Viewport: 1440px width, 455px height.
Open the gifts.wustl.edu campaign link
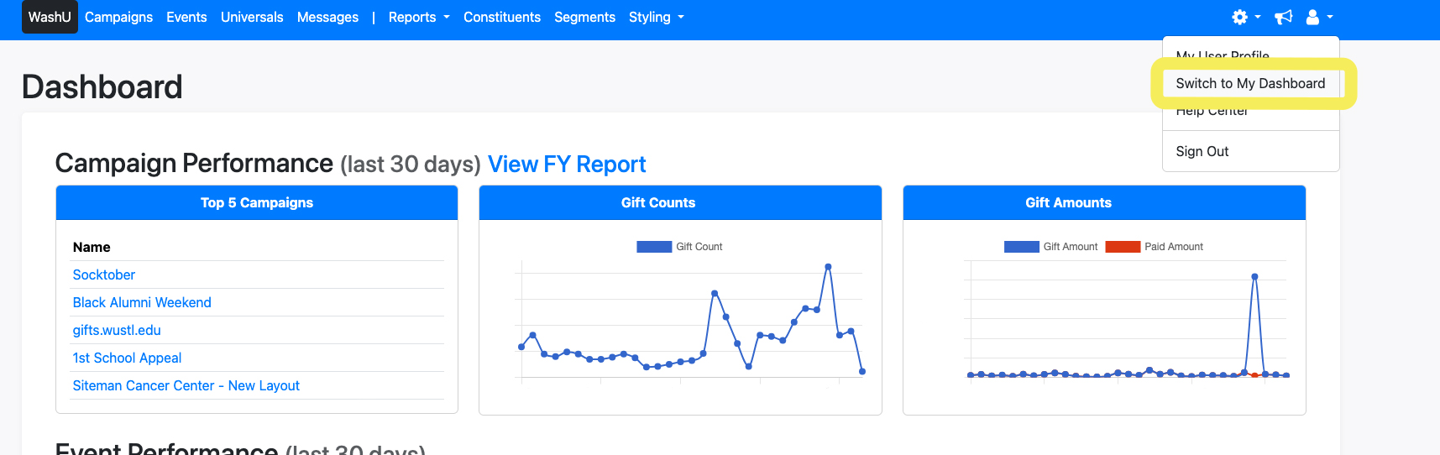point(117,330)
